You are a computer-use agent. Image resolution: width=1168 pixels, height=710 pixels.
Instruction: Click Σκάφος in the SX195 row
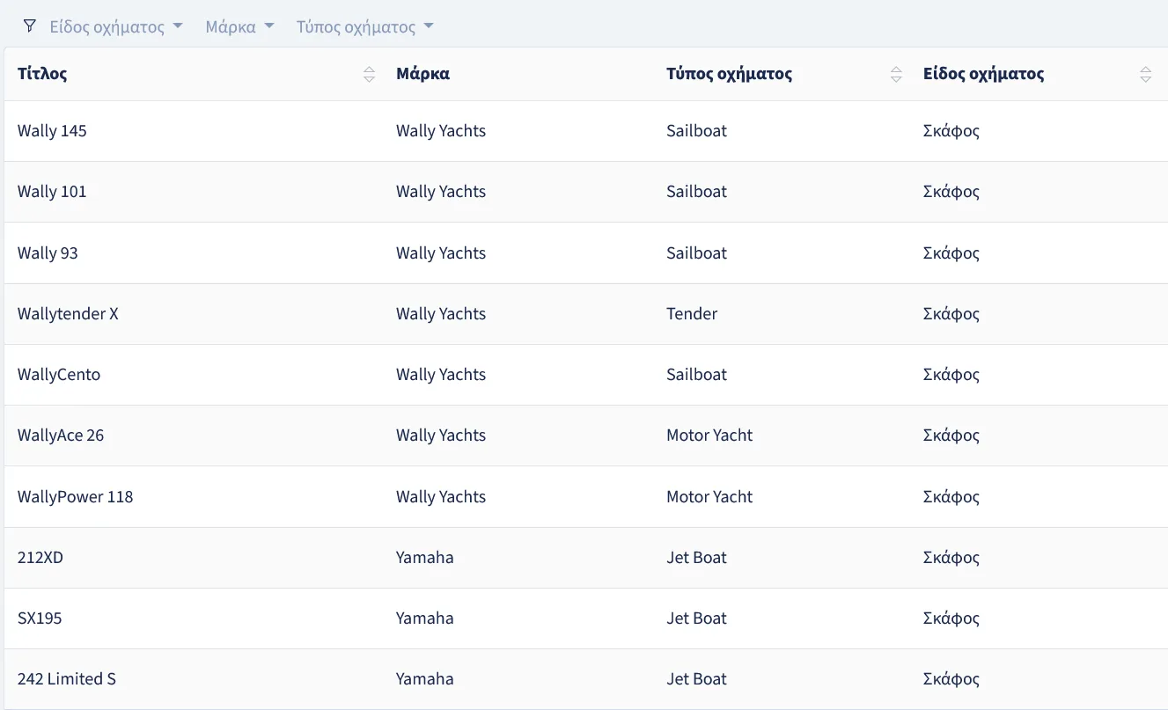[x=951, y=619]
